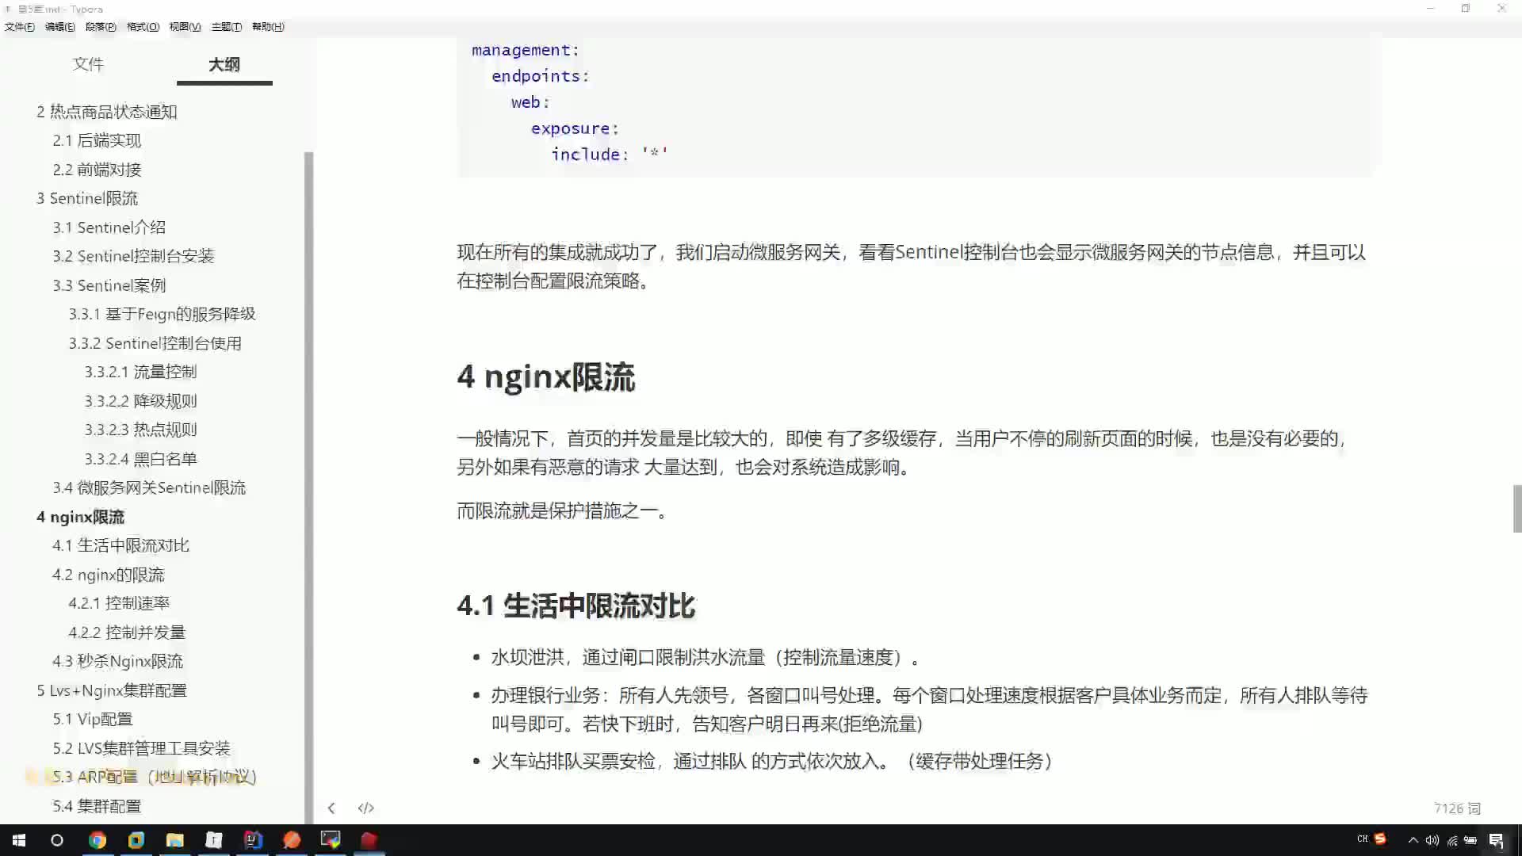The image size is (1522, 856).
Task: Go to outline item 2.2 前端对接
Action: [x=97, y=170]
